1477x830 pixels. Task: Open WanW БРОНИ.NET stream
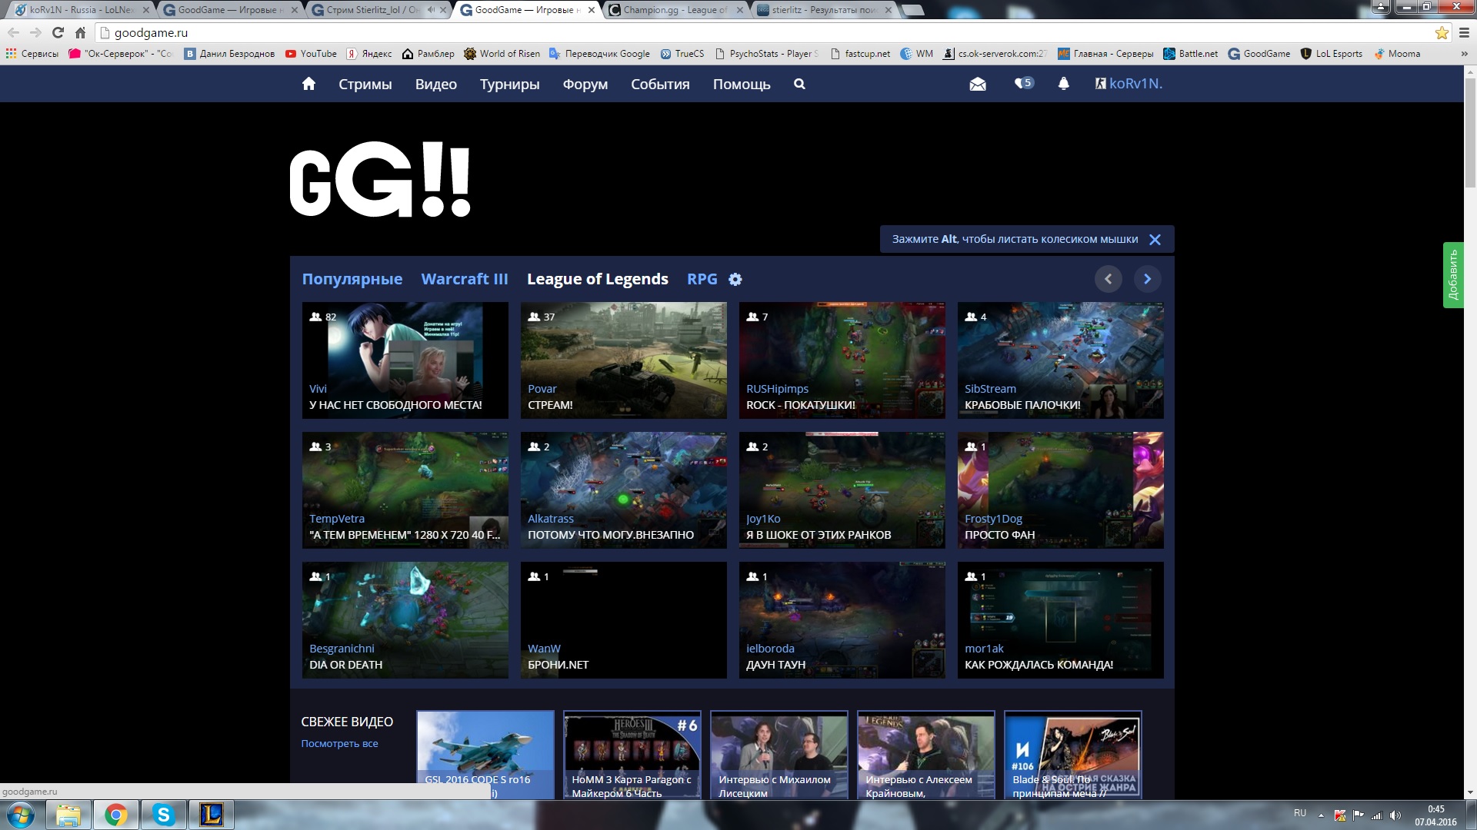(623, 620)
